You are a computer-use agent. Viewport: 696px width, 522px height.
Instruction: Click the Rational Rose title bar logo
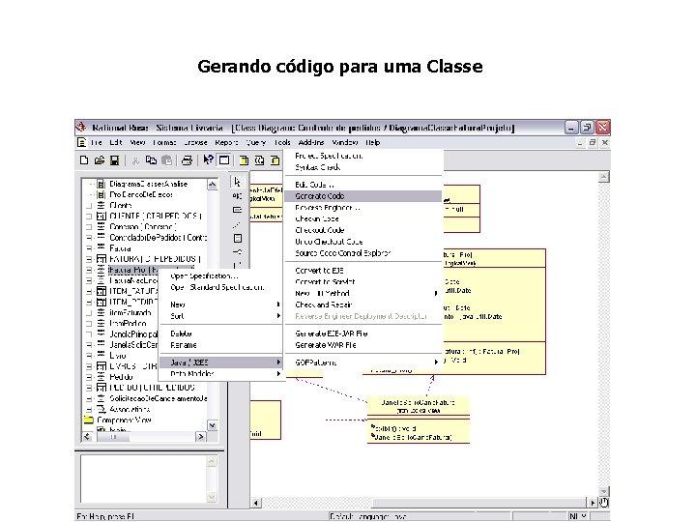pyautogui.click(x=81, y=128)
